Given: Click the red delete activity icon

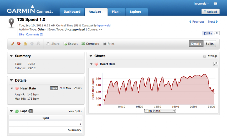Looking at the screenshot, I should [x=19, y=43].
